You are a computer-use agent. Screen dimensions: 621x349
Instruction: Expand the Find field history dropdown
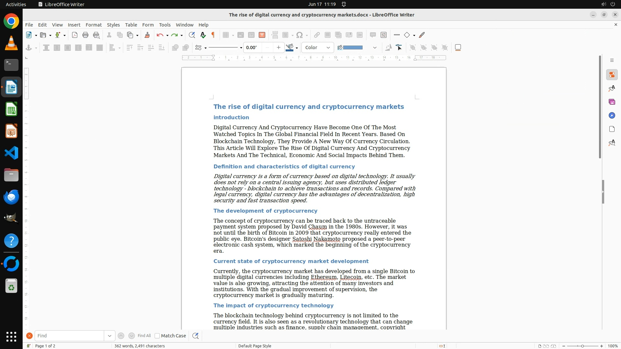point(110,336)
